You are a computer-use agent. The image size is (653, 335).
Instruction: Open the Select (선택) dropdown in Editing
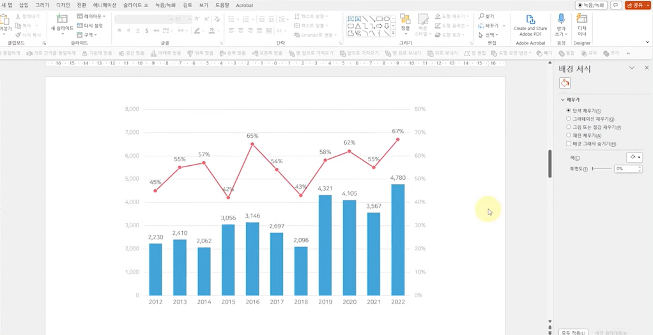(x=489, y=35)
